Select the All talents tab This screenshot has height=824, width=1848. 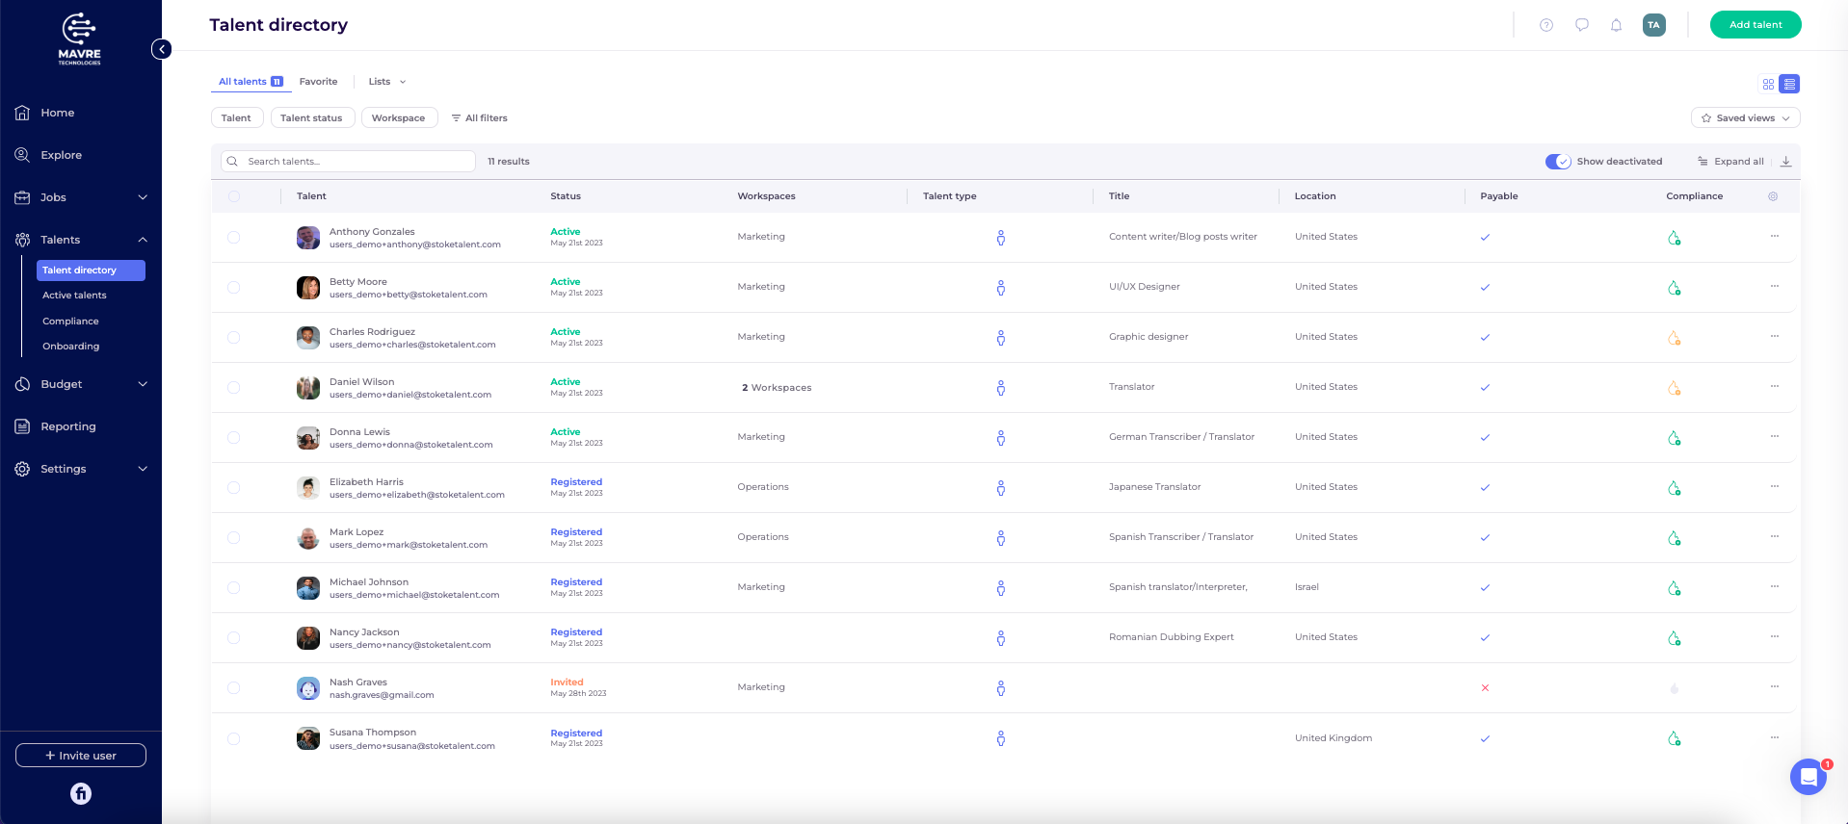point(251,82)
